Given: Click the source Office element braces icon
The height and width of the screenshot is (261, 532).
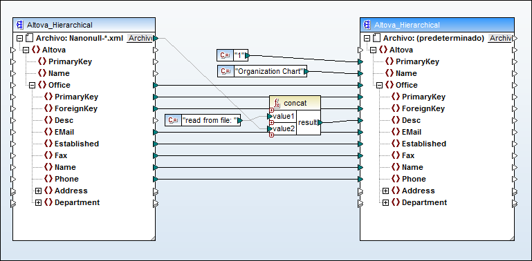Looking at the screenshot, I should click(42, 85).
